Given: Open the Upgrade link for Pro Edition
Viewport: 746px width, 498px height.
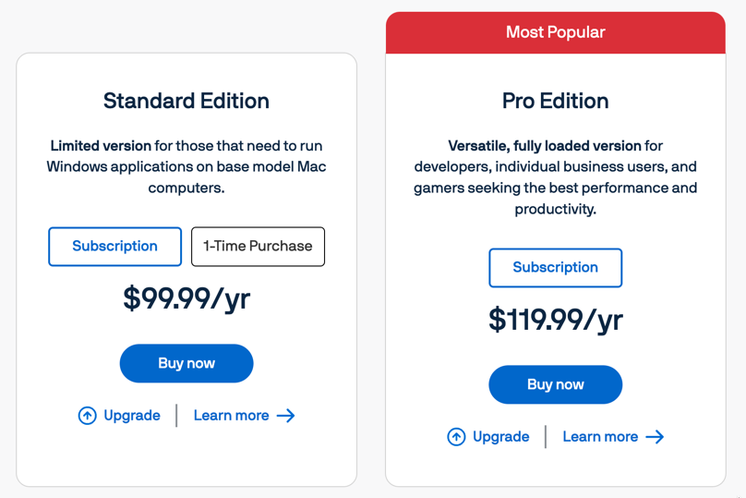Looking at the screenshot, I should pyautogui.click(x=488, y=437).
